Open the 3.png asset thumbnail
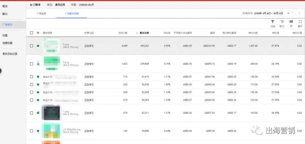 click(52, 63)
